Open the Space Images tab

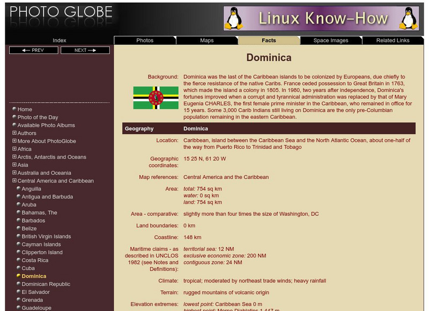point(330,40)
